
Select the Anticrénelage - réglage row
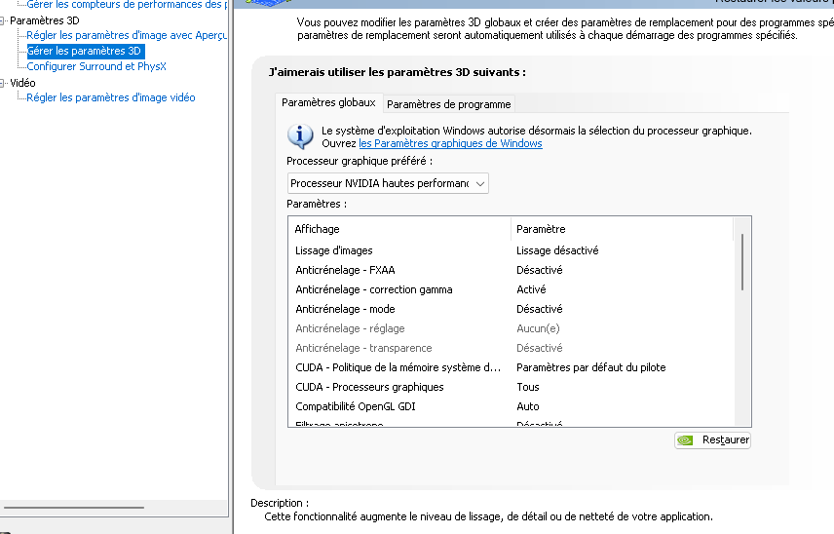(x=511, y=328)
